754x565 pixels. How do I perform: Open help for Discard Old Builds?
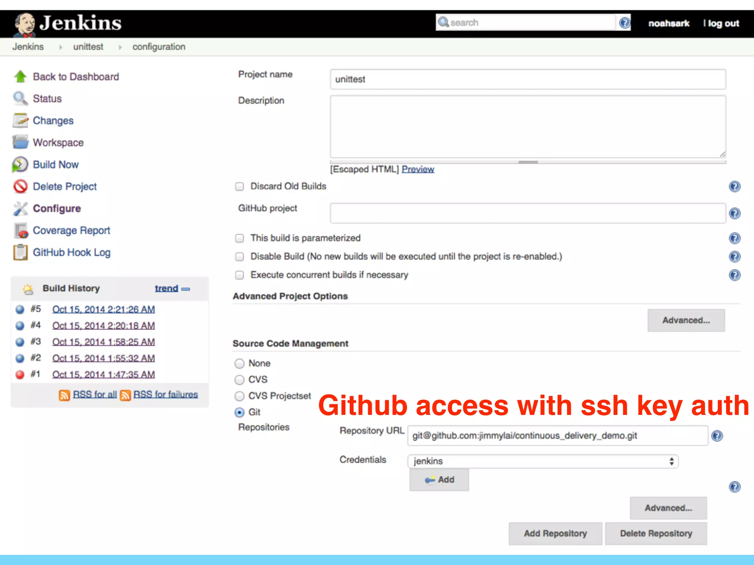click(734, 186)
